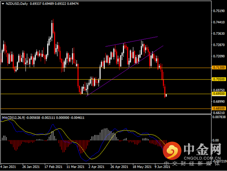Select the lower rising purple trendline
The image size is (227, 171).
[x=125, y=71]
